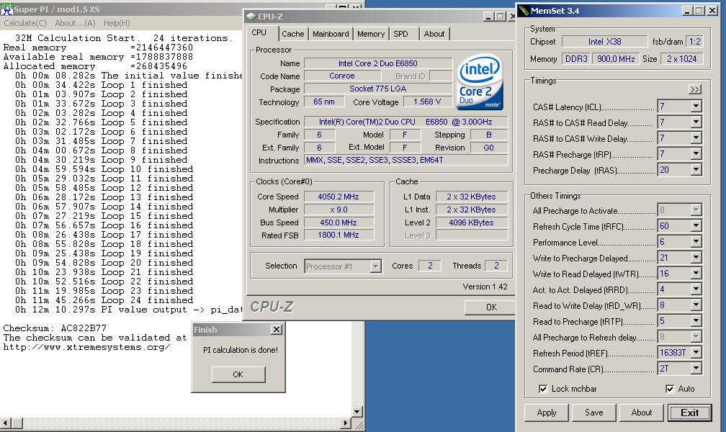Click the fsb/dram 1:2 field

(694, 42)
